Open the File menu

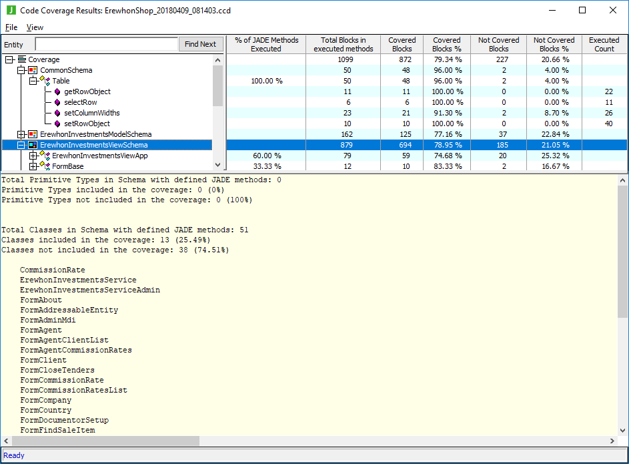coord(11,27)
